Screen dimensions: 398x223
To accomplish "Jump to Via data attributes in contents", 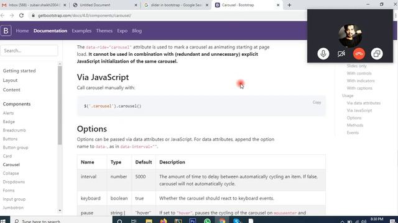I will click(x=364, y=103).
